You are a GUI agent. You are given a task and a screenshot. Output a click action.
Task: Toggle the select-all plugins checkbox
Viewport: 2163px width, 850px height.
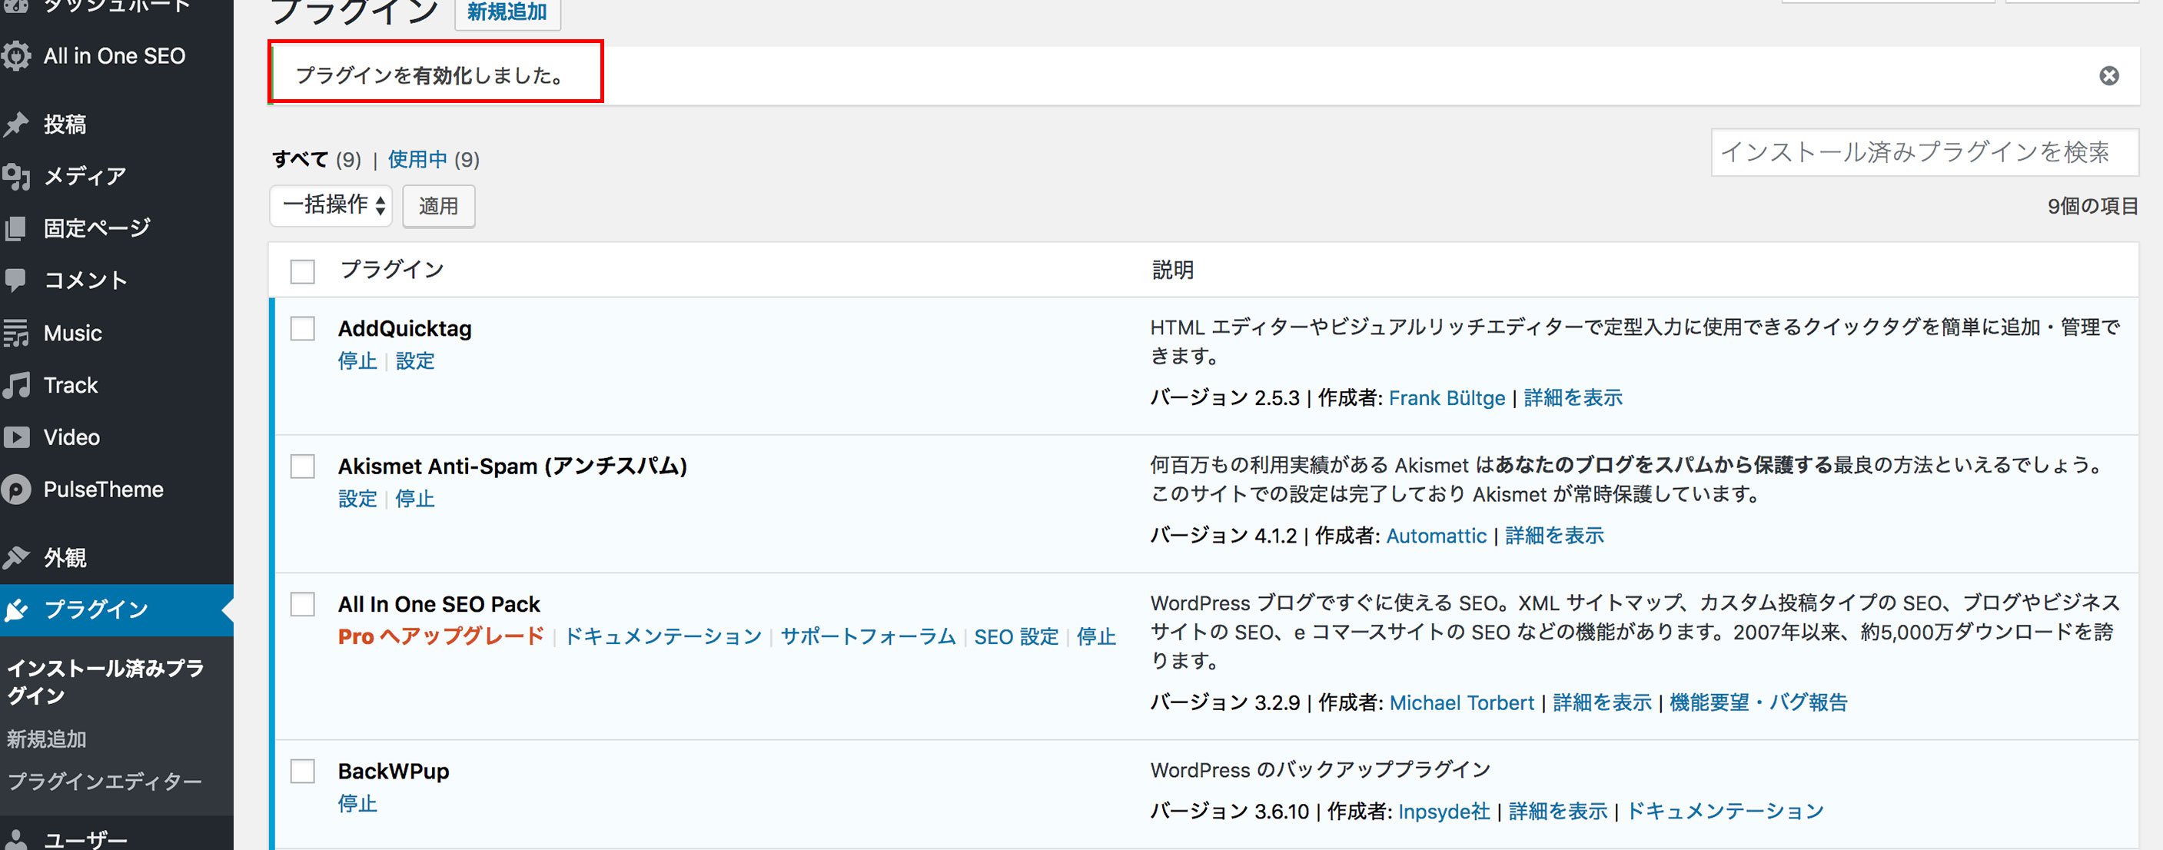(x=302, y=271)
